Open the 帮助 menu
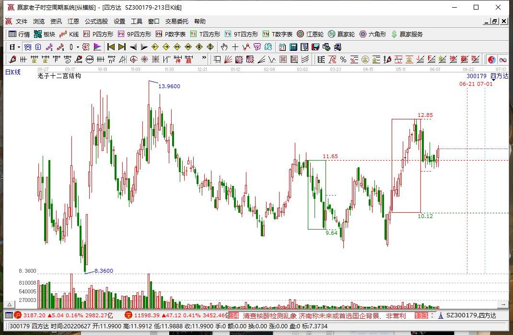 click(200, 21)
